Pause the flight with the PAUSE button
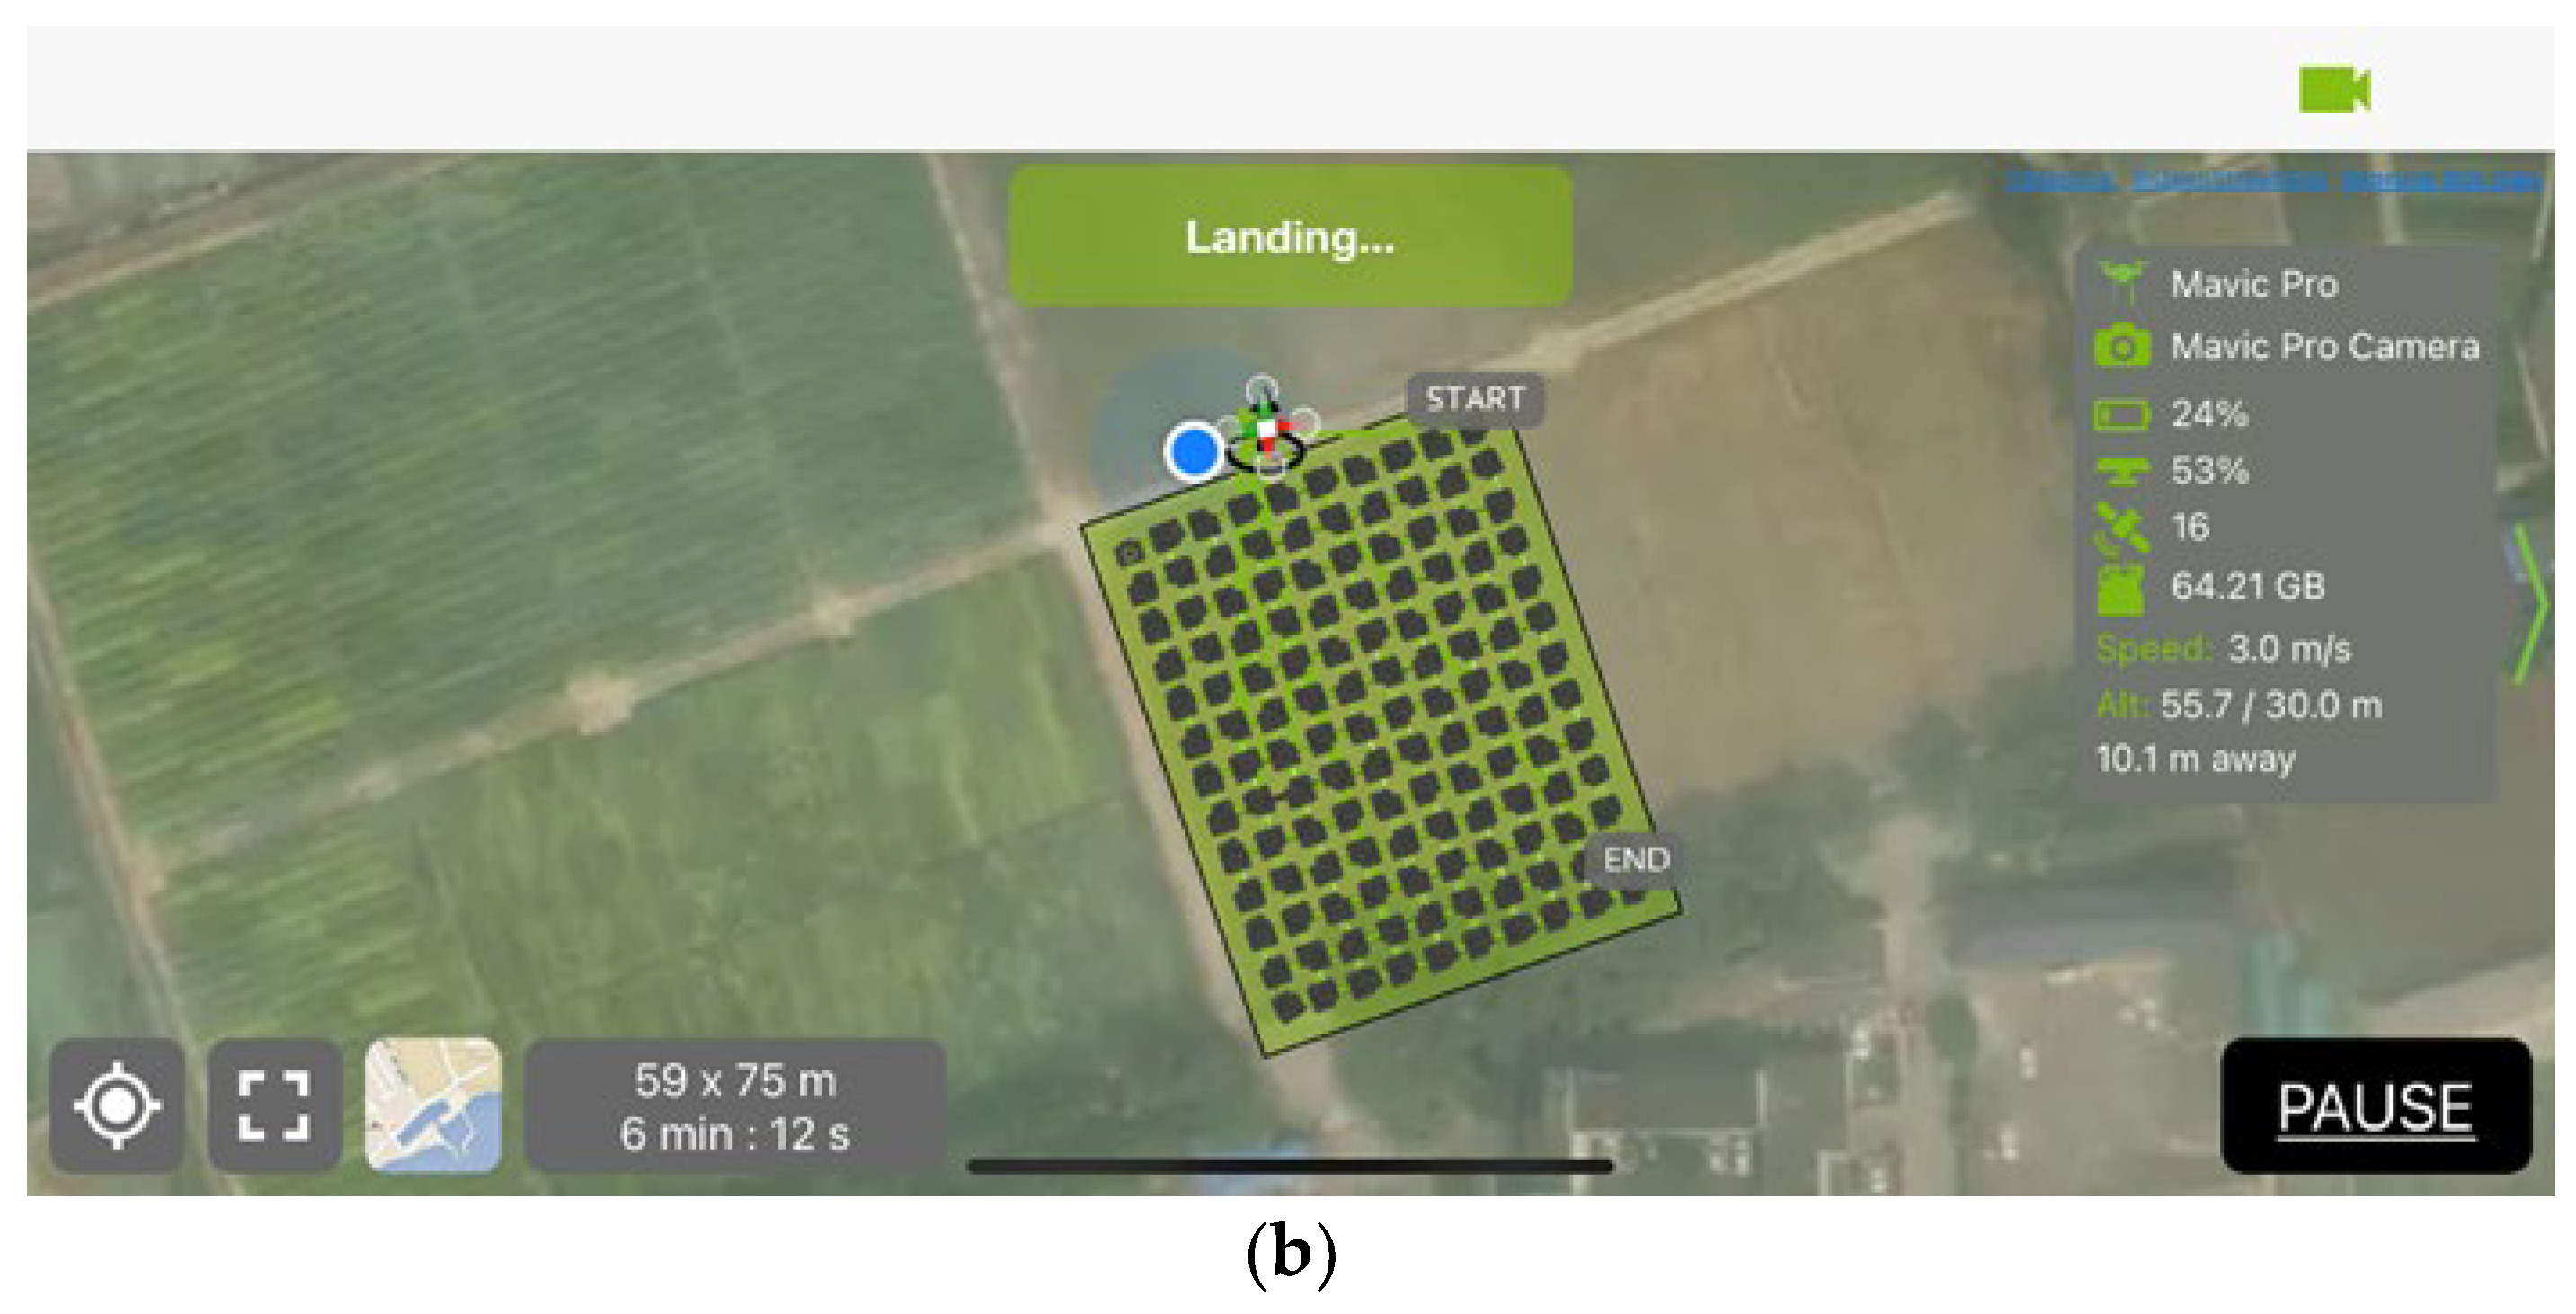Image resolution: width=2576 pixels, height=1314 pixels. click(x=2376, y=1106)
